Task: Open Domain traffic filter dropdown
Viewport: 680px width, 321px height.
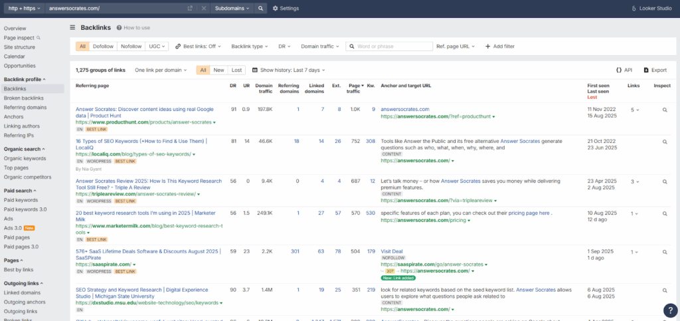Action: (x=320, y=47)
